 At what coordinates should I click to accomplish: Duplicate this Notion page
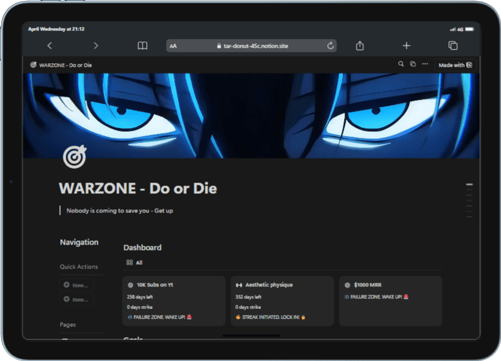tap(413, 64)
